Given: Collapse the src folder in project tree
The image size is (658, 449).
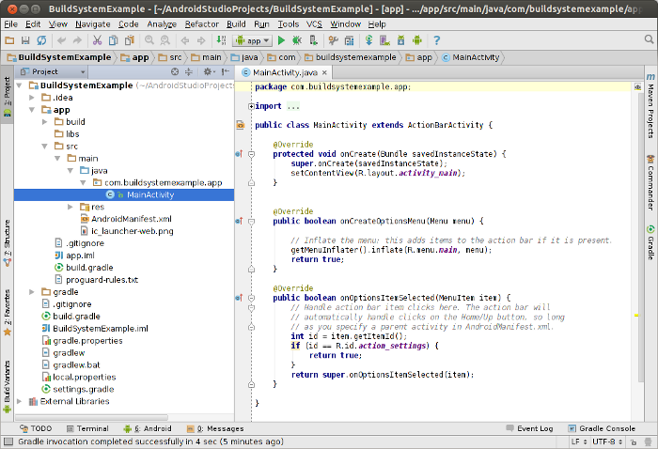Looking at the screenshot, I should (x=45, y=146).
